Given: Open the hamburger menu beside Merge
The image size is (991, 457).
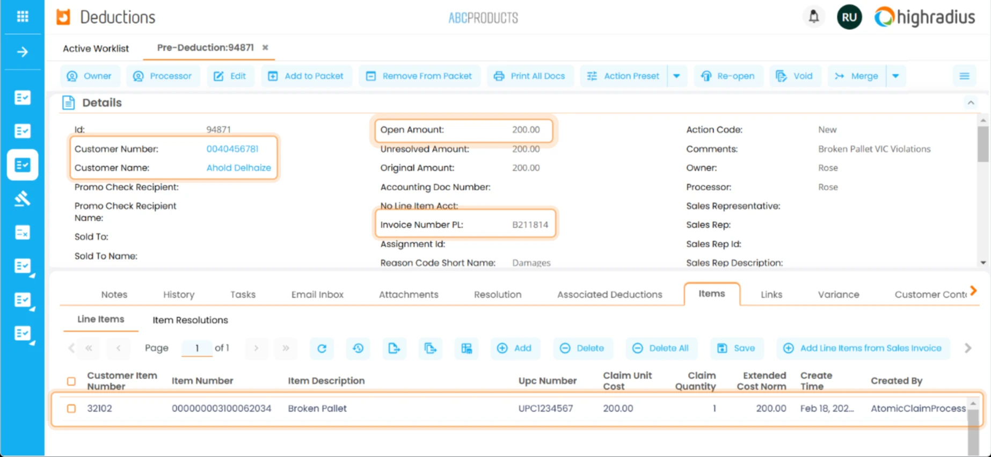Looking at the screenshot, I should click(964, 76).
